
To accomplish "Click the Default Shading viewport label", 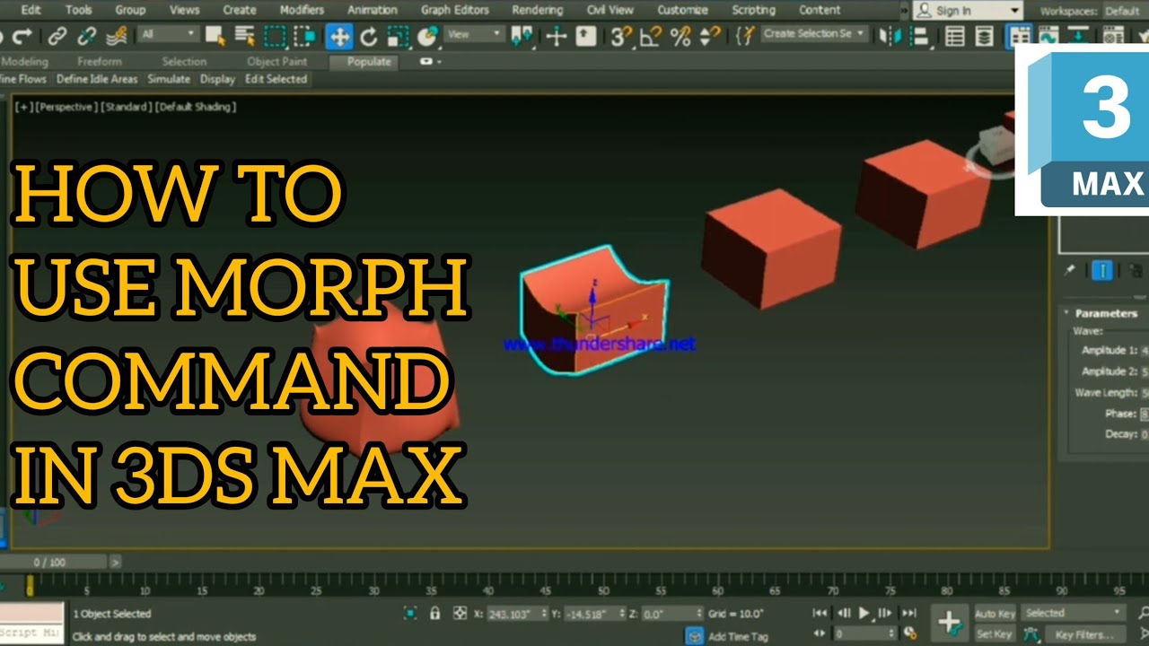I will [195, 107].
